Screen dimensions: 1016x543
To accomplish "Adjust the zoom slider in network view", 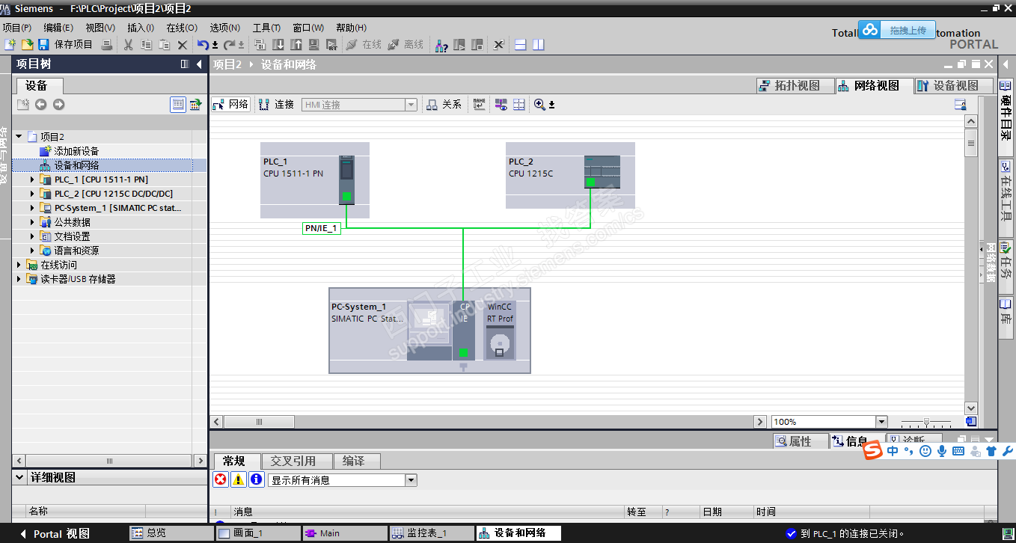I will [926, 422].
